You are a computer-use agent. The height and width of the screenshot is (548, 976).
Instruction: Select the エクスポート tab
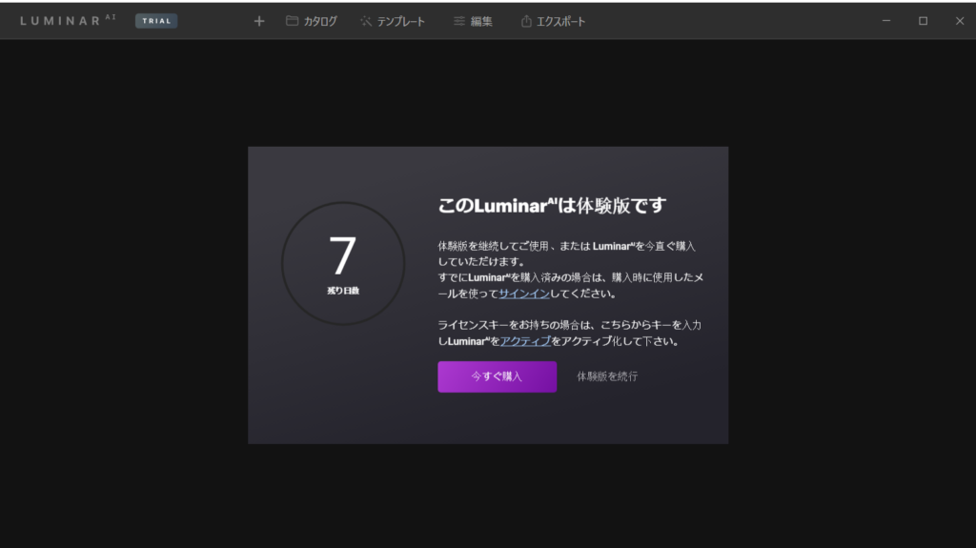[554, 21]
